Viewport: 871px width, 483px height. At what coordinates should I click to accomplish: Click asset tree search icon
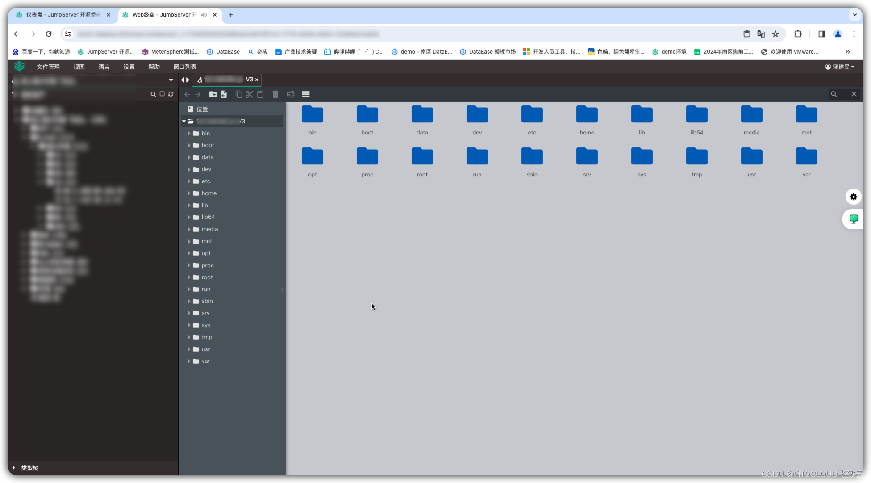153,94
